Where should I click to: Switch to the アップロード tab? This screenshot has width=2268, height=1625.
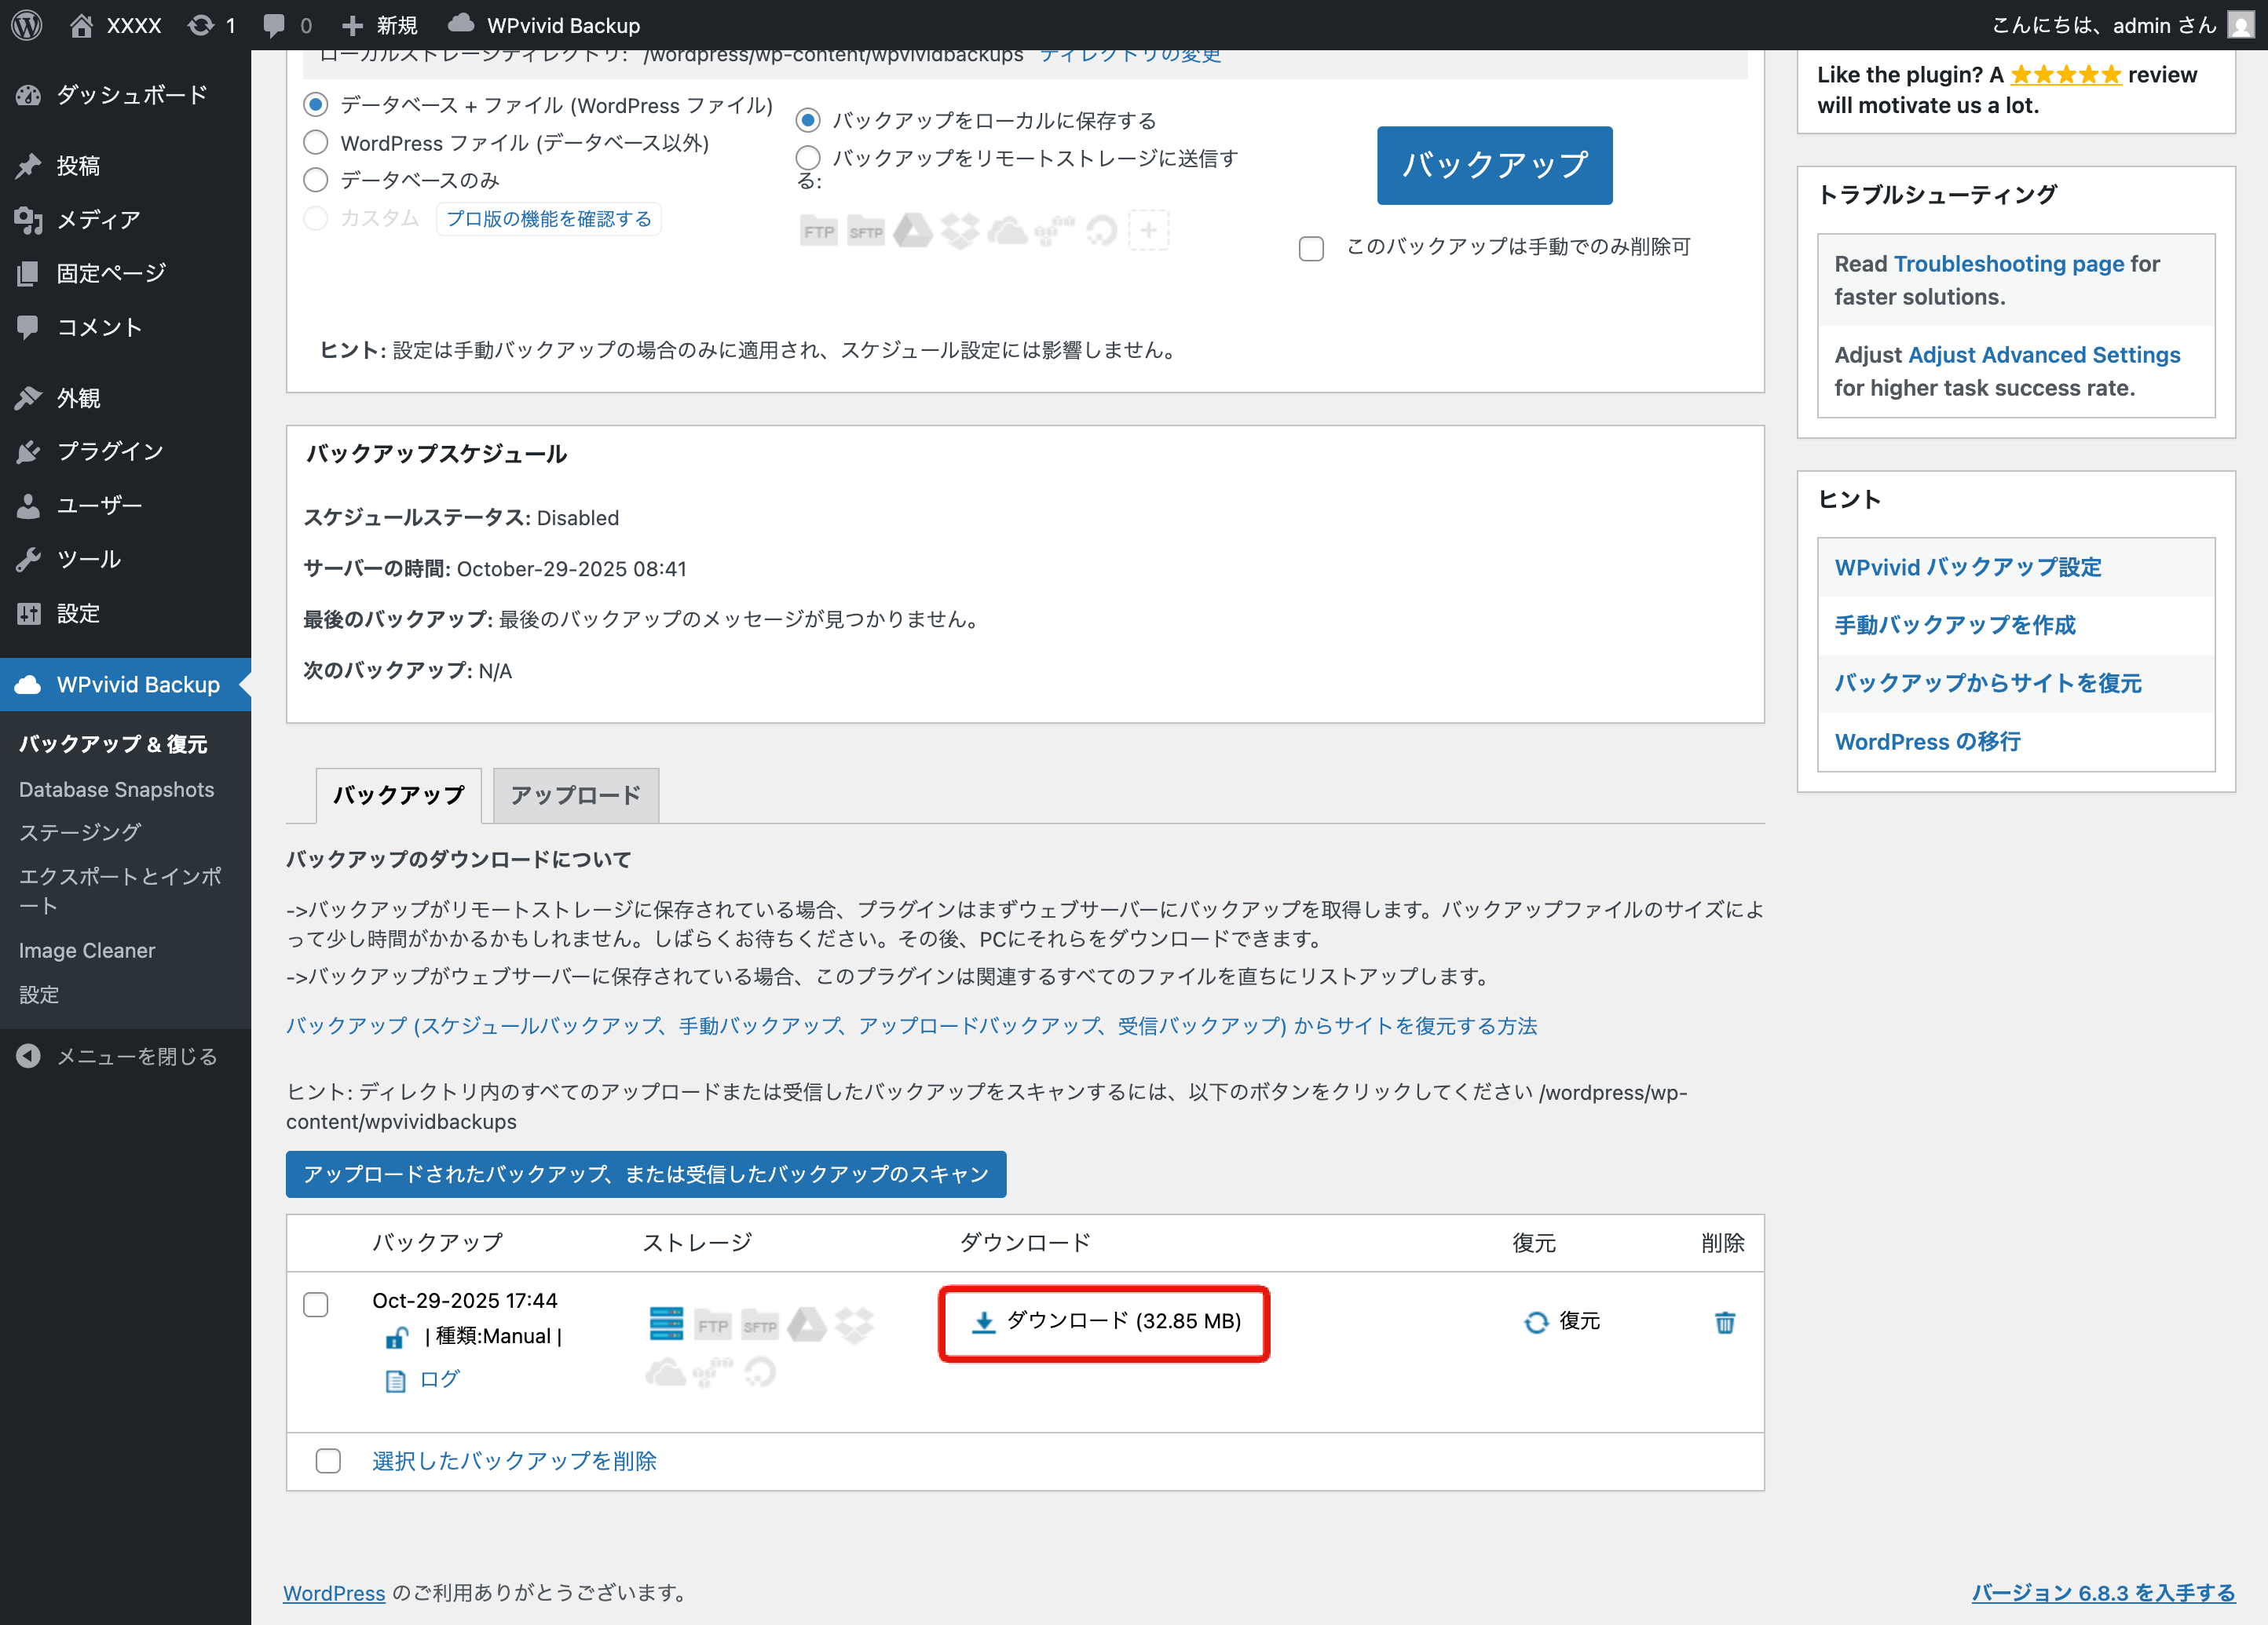click(x=575, y=795)
